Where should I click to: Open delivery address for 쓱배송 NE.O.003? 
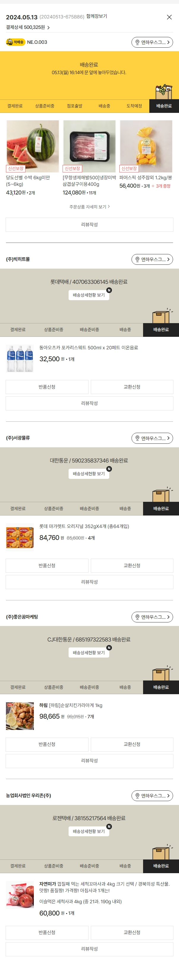[152, 42]
